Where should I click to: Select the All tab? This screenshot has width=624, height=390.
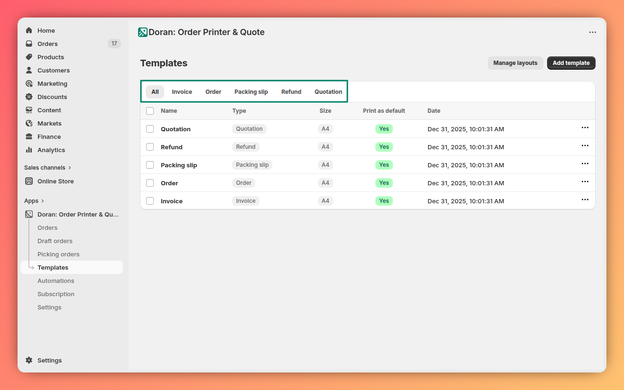click(155, 92)
